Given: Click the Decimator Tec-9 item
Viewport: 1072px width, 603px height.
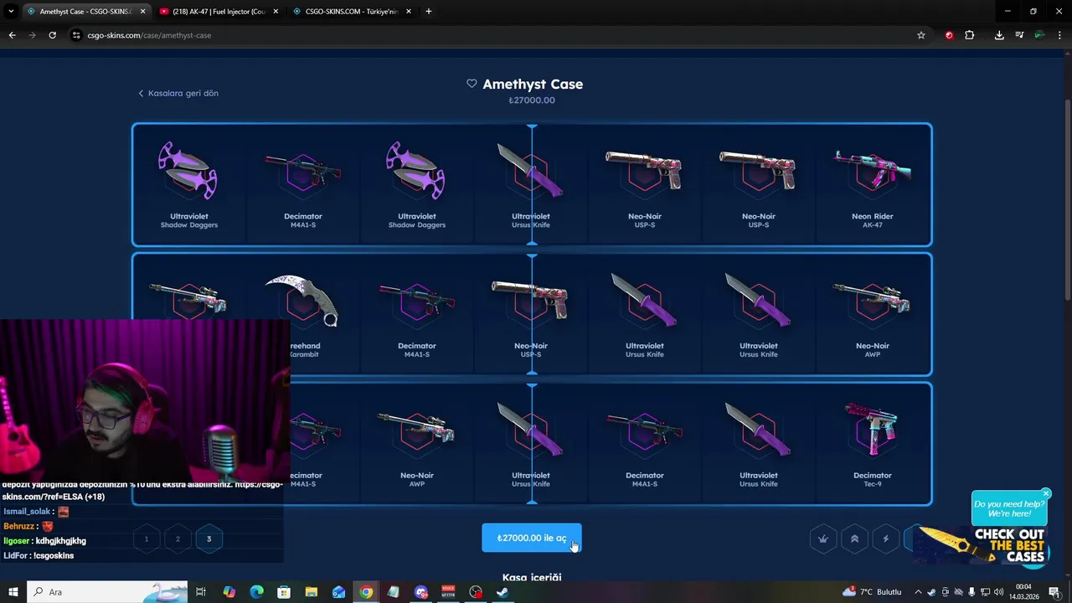Looking at the screenshot, I should click(873, 443).
